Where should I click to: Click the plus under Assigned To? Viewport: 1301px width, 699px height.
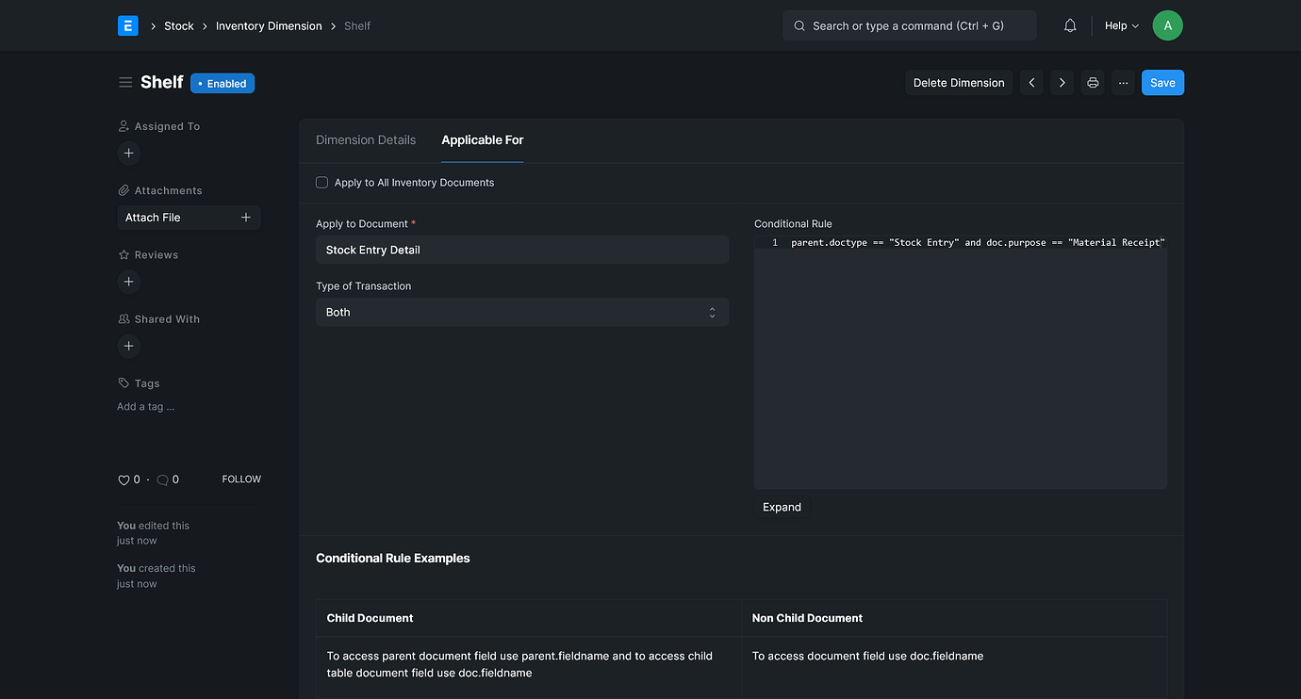click(128, 153)
